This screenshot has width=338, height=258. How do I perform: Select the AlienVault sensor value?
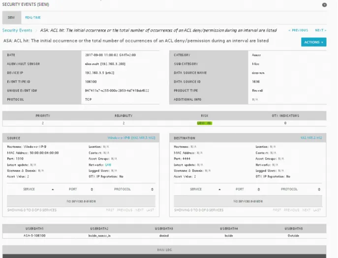coord(105,64)
